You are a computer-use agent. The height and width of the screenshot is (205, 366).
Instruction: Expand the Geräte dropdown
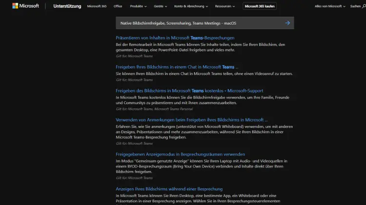pyautogui.click(x=161, y=6)
